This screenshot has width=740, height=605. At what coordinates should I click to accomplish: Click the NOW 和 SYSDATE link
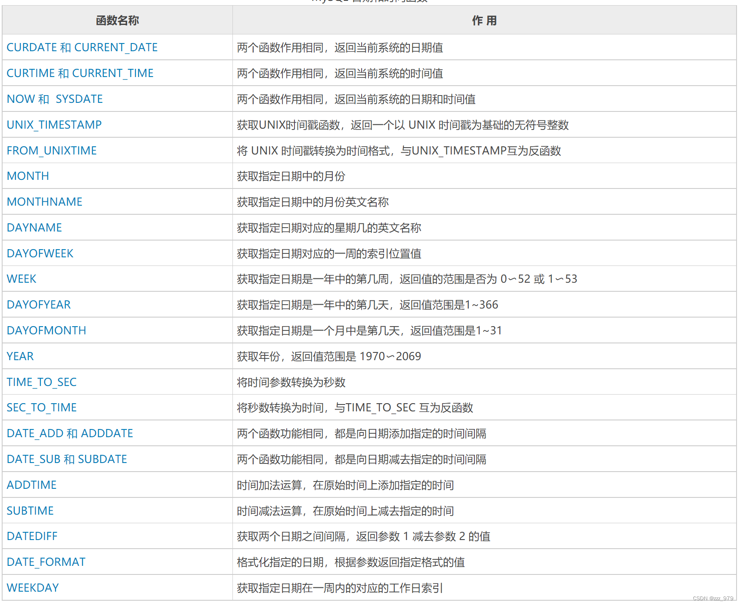coord(55,99)
